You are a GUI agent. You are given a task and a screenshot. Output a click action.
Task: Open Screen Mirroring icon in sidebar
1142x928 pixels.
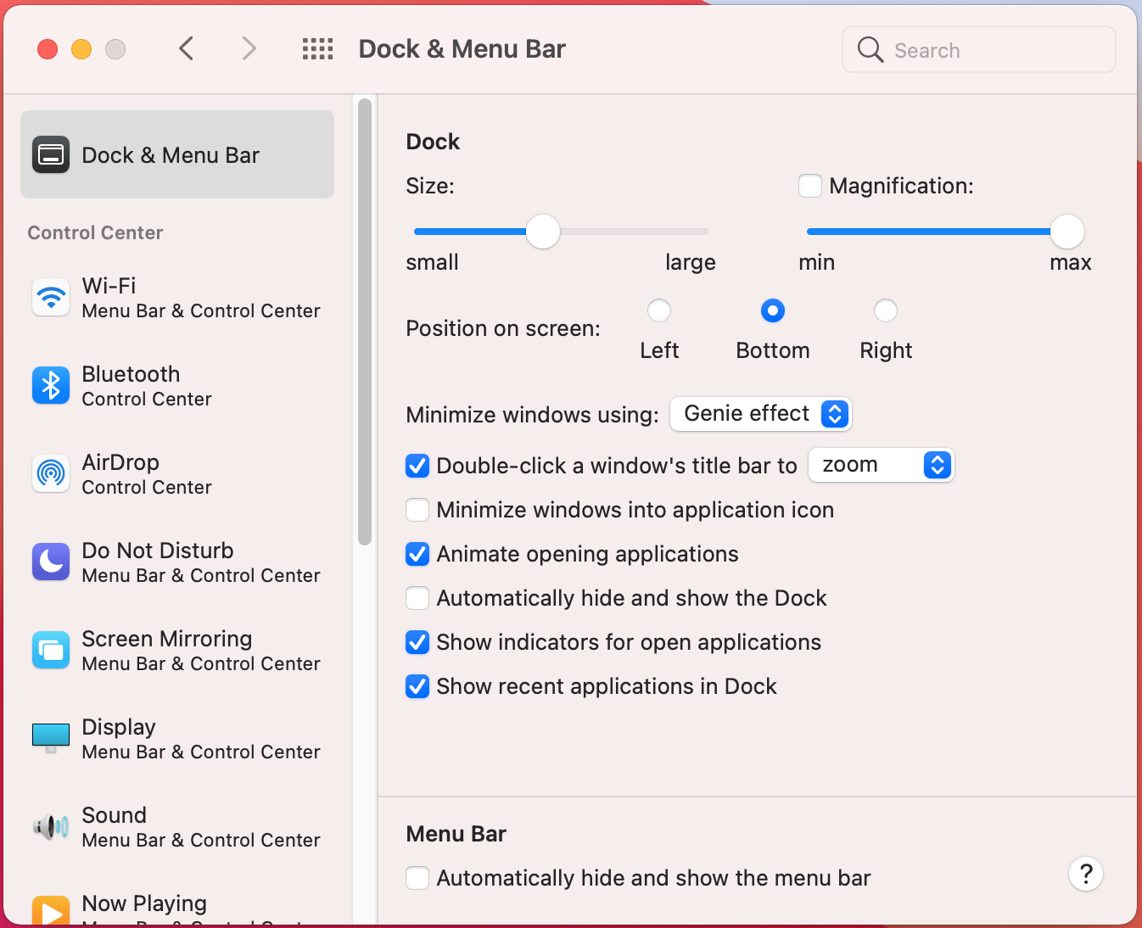click(51, 651)
